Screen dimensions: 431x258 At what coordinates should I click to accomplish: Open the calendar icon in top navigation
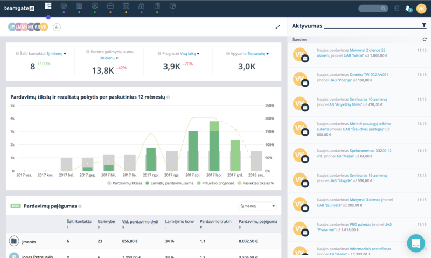point(126,6)
